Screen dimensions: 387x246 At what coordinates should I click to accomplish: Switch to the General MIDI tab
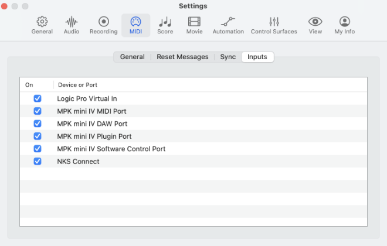[133, 57]
